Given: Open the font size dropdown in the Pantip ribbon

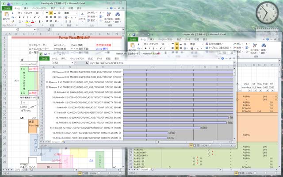Looking at the screenshot, I should click(x=42, y=13).
